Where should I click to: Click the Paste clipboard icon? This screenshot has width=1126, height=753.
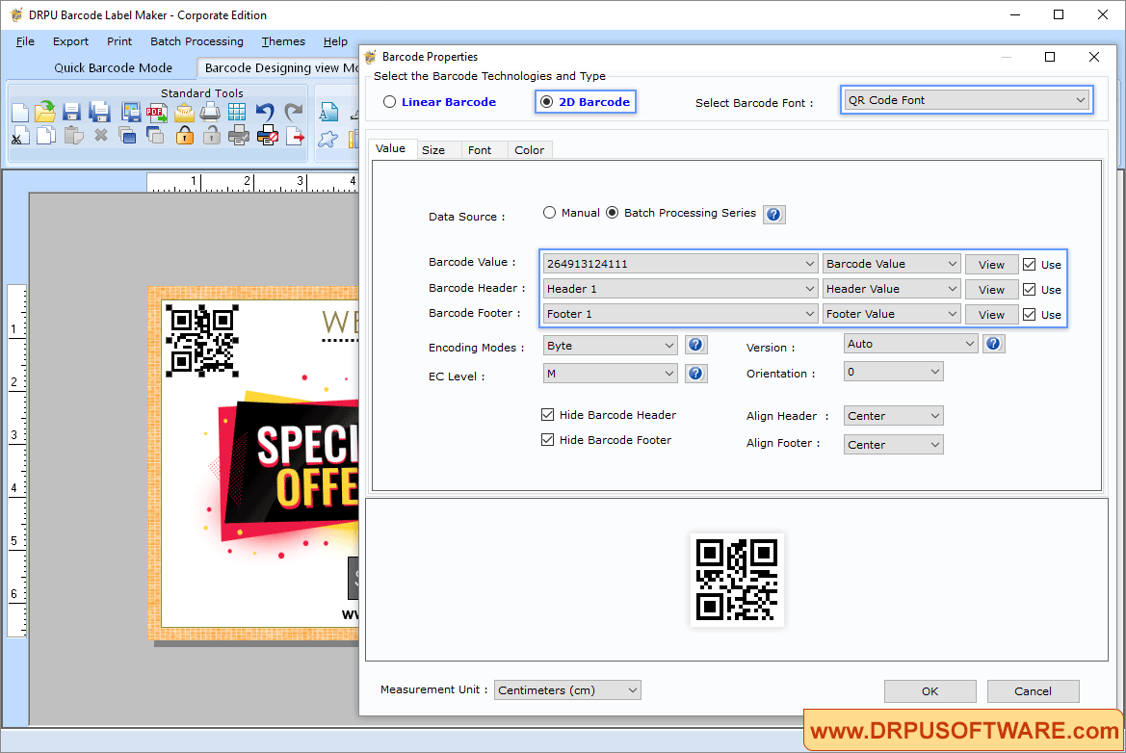pyautogui.click(x=73, y=135)
